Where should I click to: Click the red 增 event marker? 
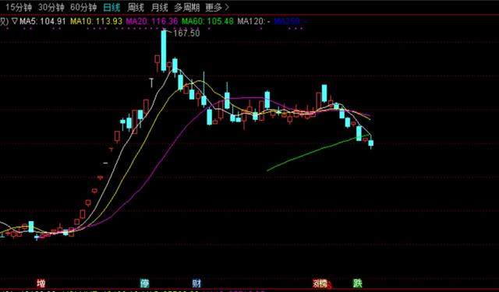(x=41, y=283)
